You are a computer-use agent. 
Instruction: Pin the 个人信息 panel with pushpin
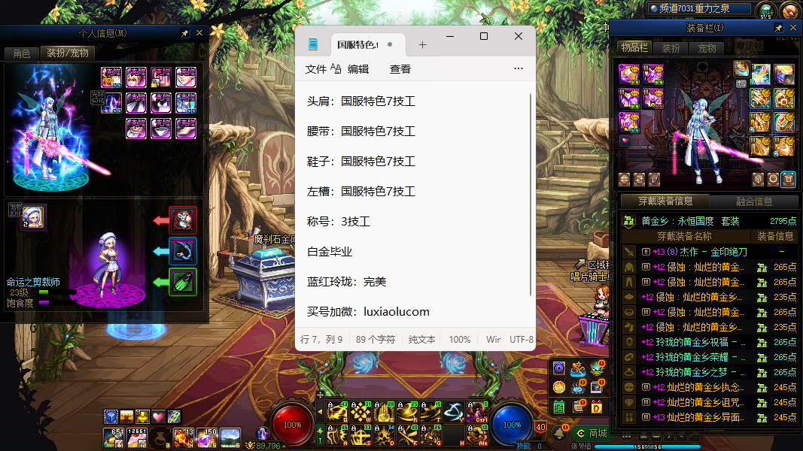coord(185,34)
